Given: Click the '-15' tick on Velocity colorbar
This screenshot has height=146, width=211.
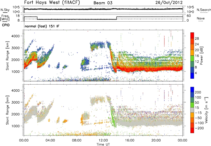Looking at the screenshot, I should 198,113.
